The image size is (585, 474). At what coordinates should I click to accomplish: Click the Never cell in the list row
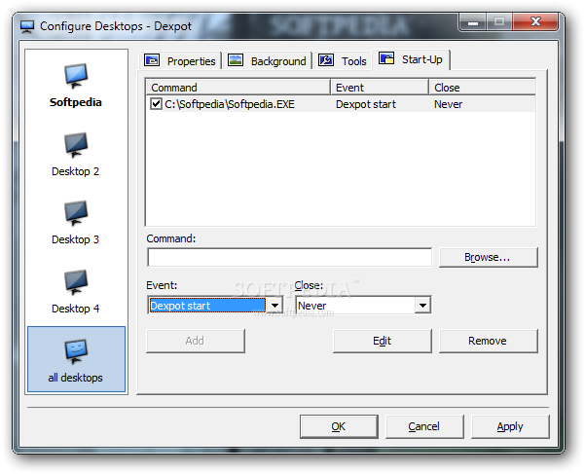448,104
